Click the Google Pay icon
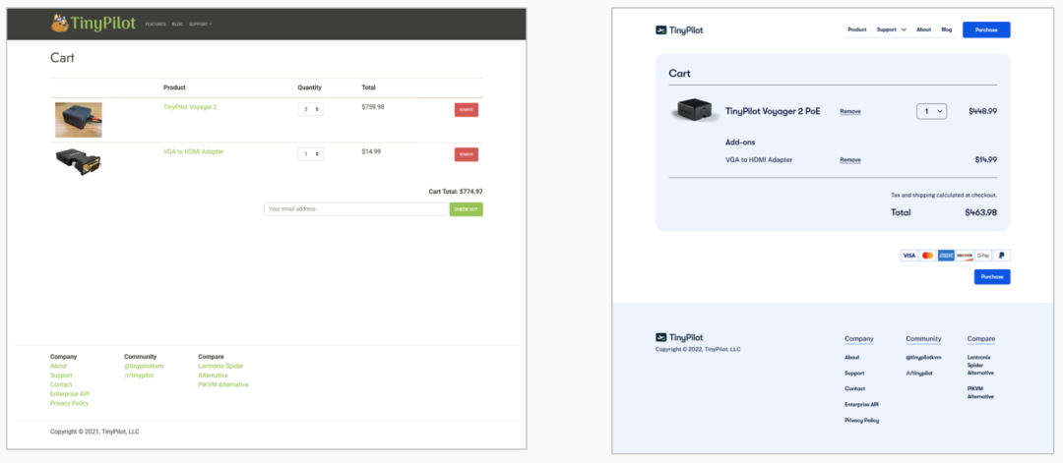 tap(983, 256)
